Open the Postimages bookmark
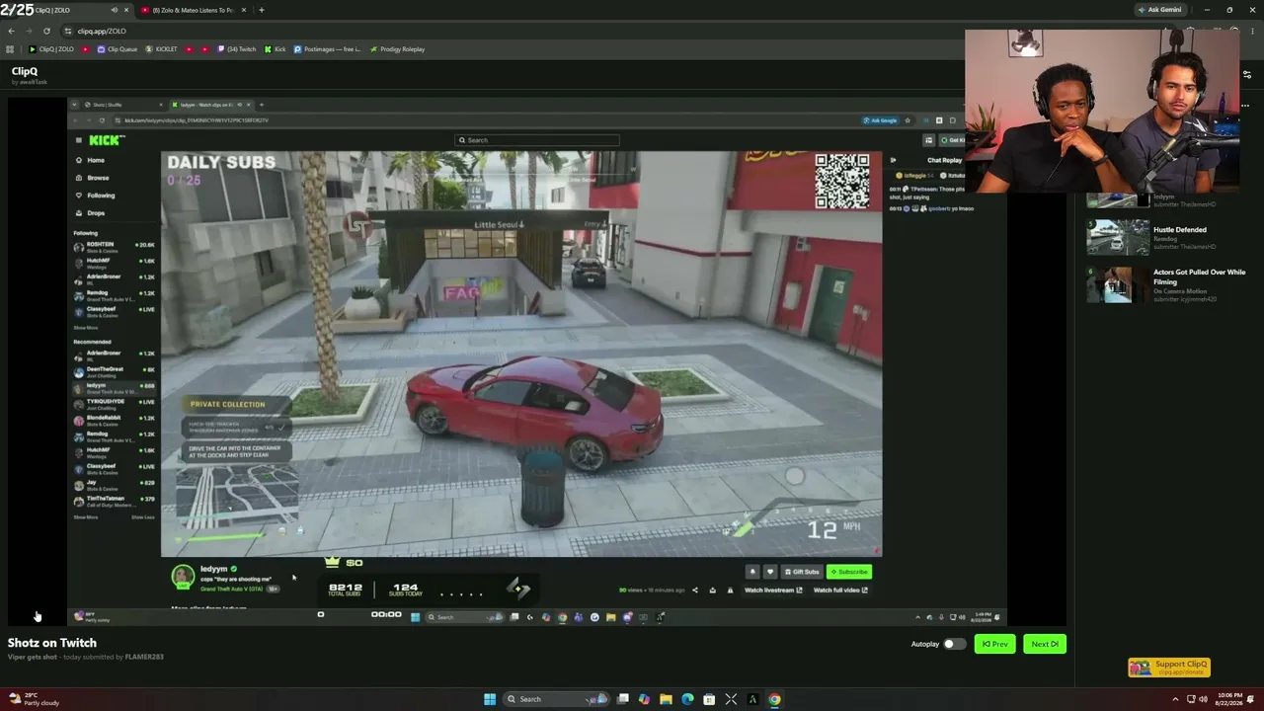This screenshot has width=1264, height=711. (x=328, y=49)
